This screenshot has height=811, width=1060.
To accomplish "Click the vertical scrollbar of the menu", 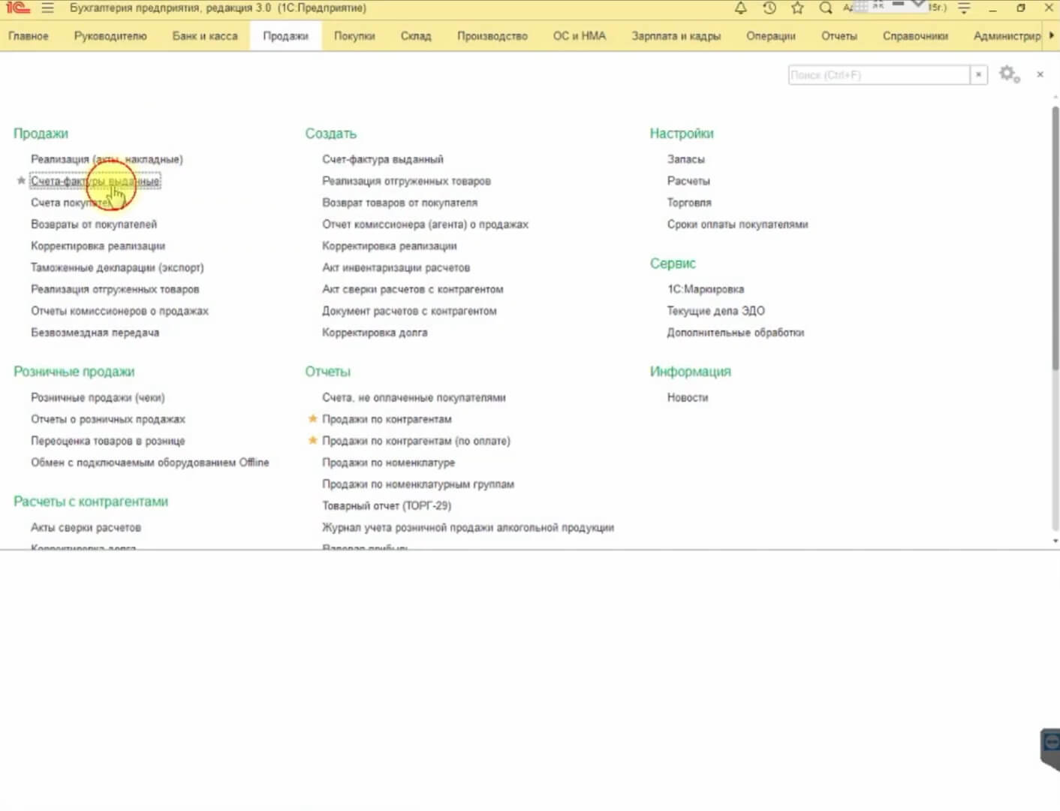I will click(x=1055, y=237).
